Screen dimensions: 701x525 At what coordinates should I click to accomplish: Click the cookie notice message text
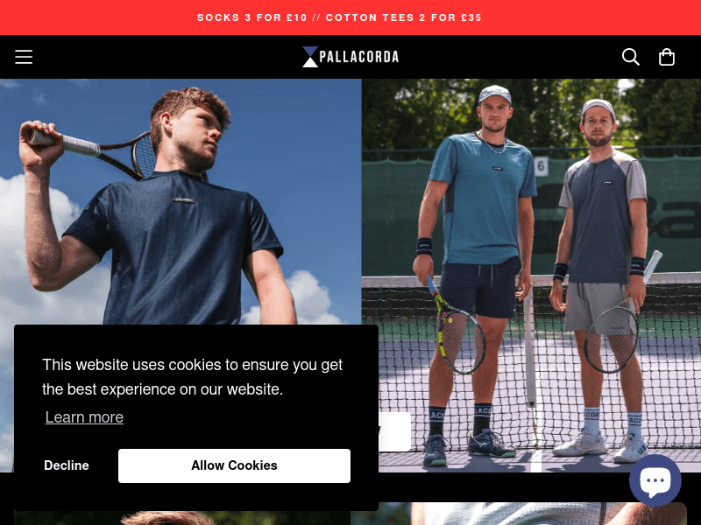coord(192,377)
